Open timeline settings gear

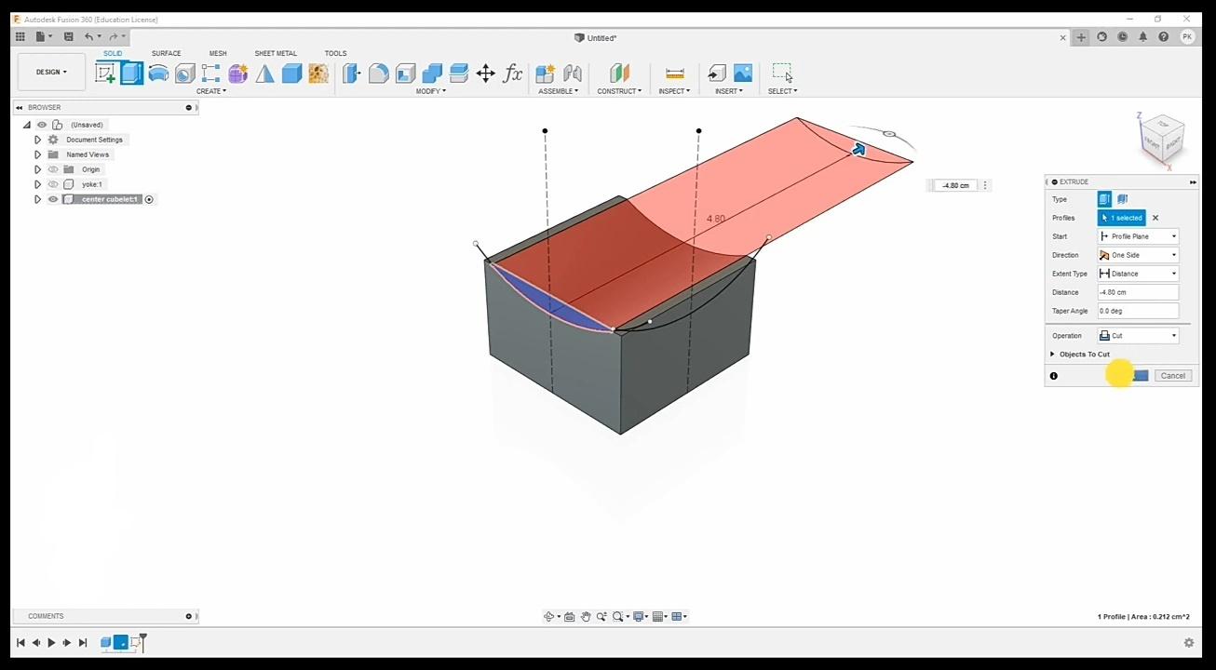pos(1189,642)
